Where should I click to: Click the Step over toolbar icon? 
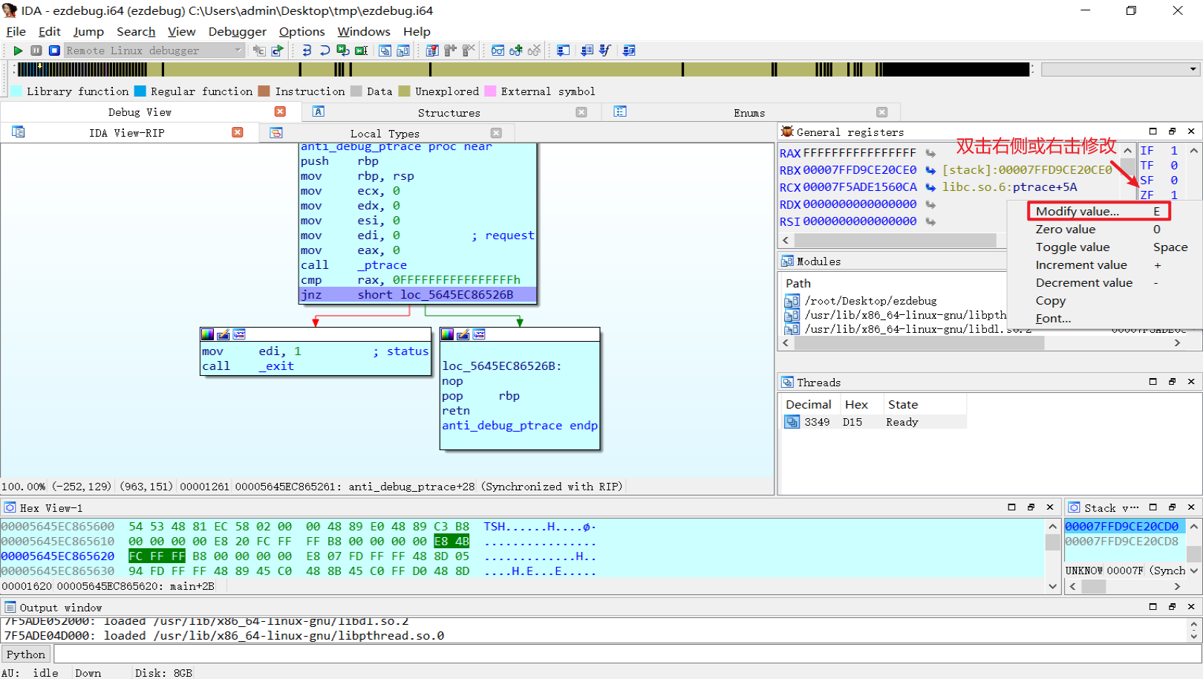pyautogui.click(x=325, y=51)
